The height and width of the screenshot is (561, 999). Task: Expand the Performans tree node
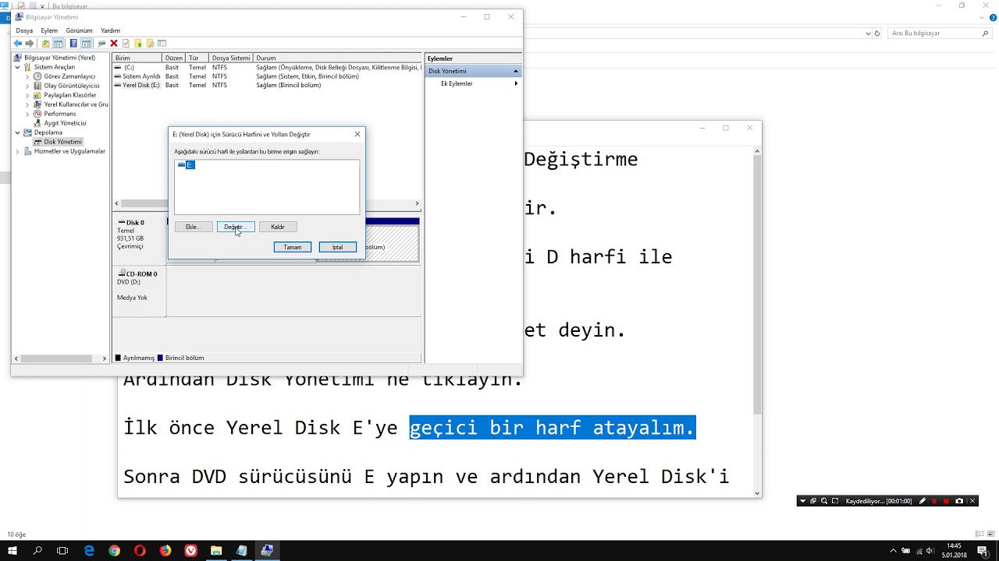27,114
